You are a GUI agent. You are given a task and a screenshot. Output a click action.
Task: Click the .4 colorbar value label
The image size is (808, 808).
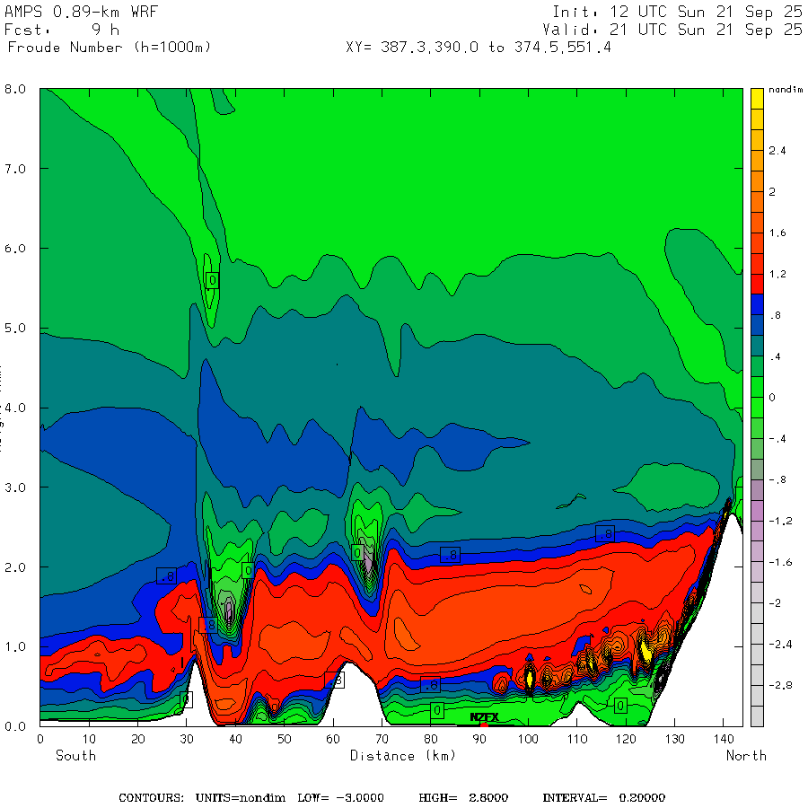click(x=775, y=356)
